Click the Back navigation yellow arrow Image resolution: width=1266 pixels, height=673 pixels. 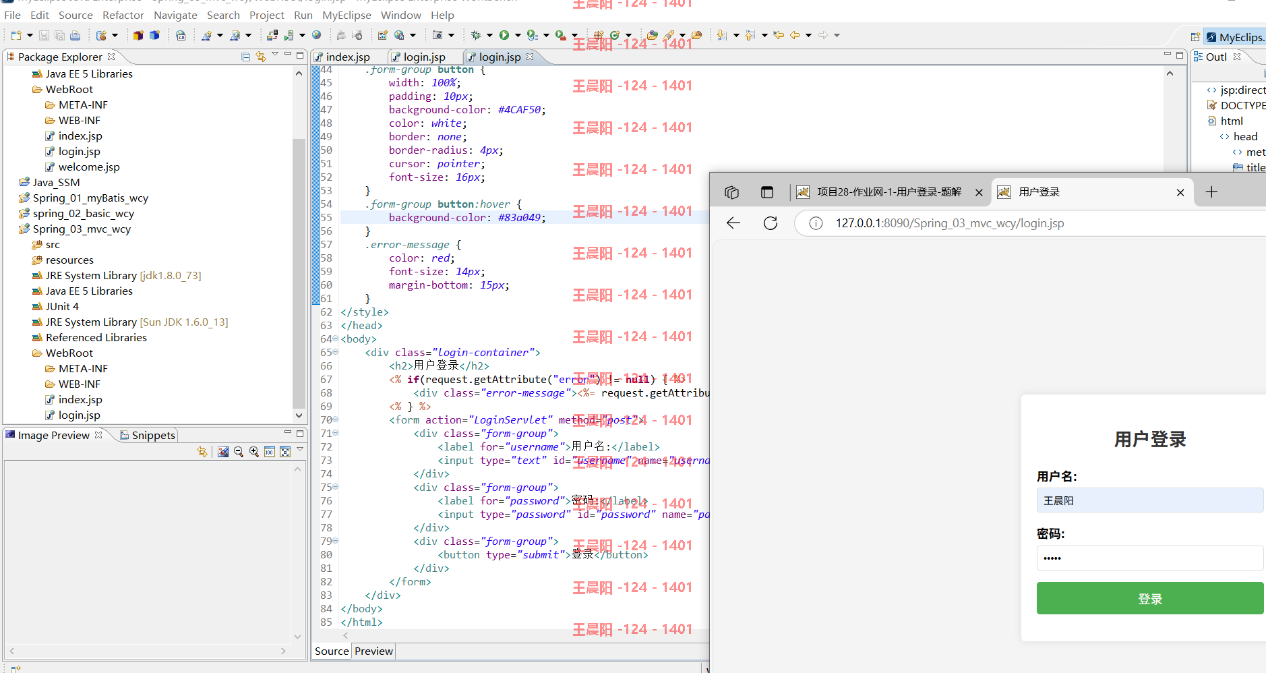pyautogui.click(x=795, y=36)
